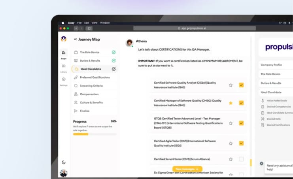Uncheck the Certified Software Quality Analyst checkbox

(241, 85)
